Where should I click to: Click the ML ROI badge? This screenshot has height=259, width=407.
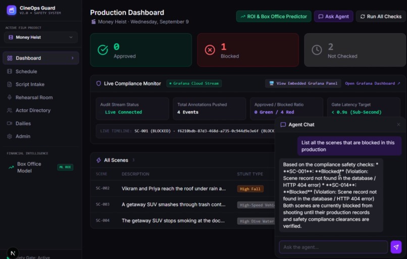click(65, 167)
